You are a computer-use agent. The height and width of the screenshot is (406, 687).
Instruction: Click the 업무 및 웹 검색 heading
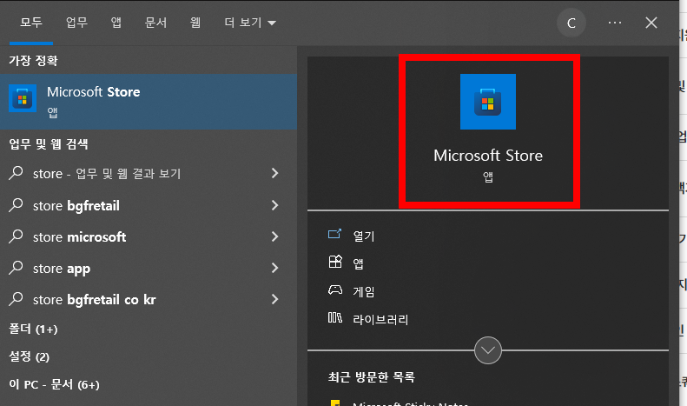(49, 143)
